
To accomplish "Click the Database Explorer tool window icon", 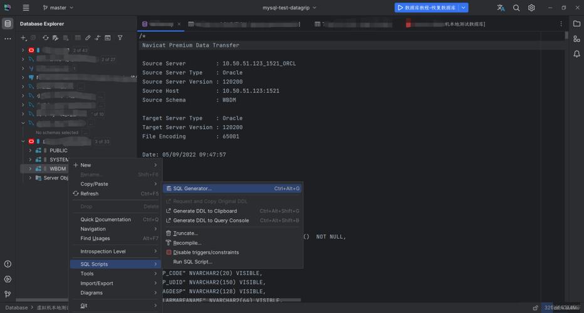I will [8, 24].
